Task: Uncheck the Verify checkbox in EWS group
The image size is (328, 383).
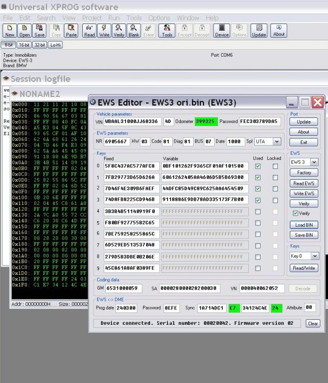Action: [295, 213]
